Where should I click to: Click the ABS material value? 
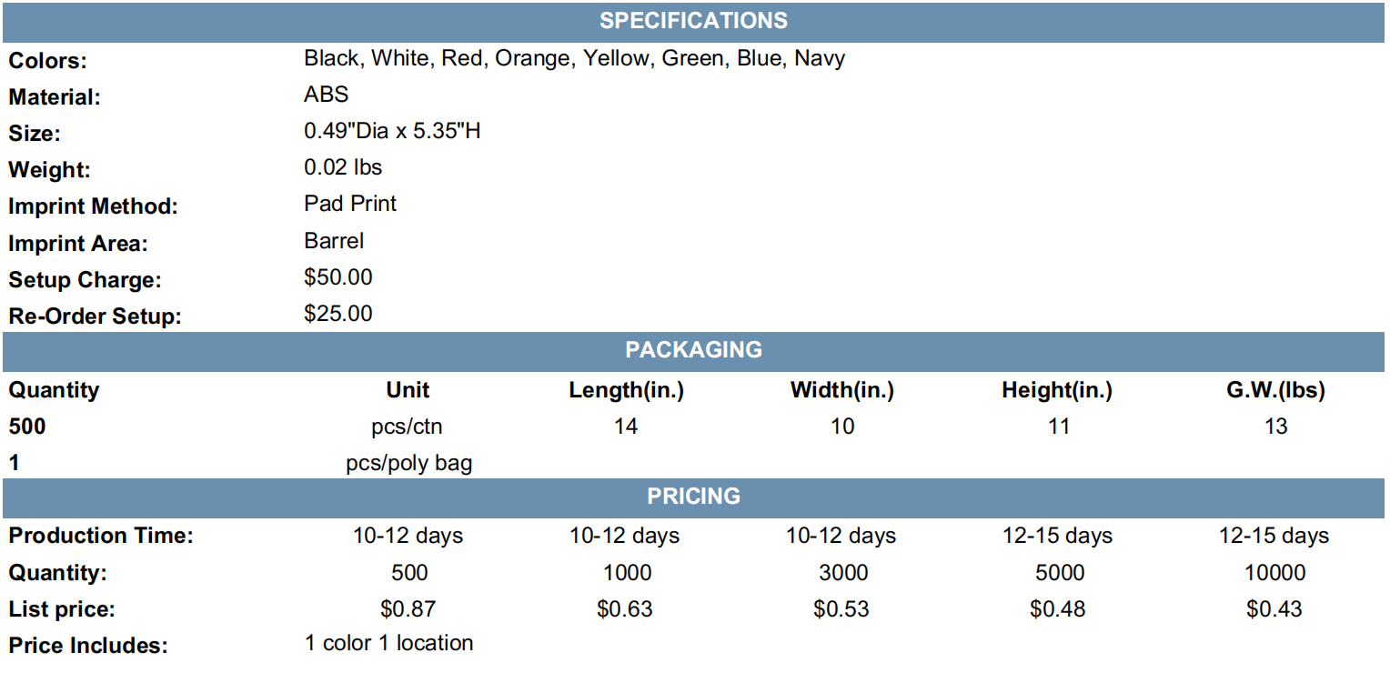327,95
